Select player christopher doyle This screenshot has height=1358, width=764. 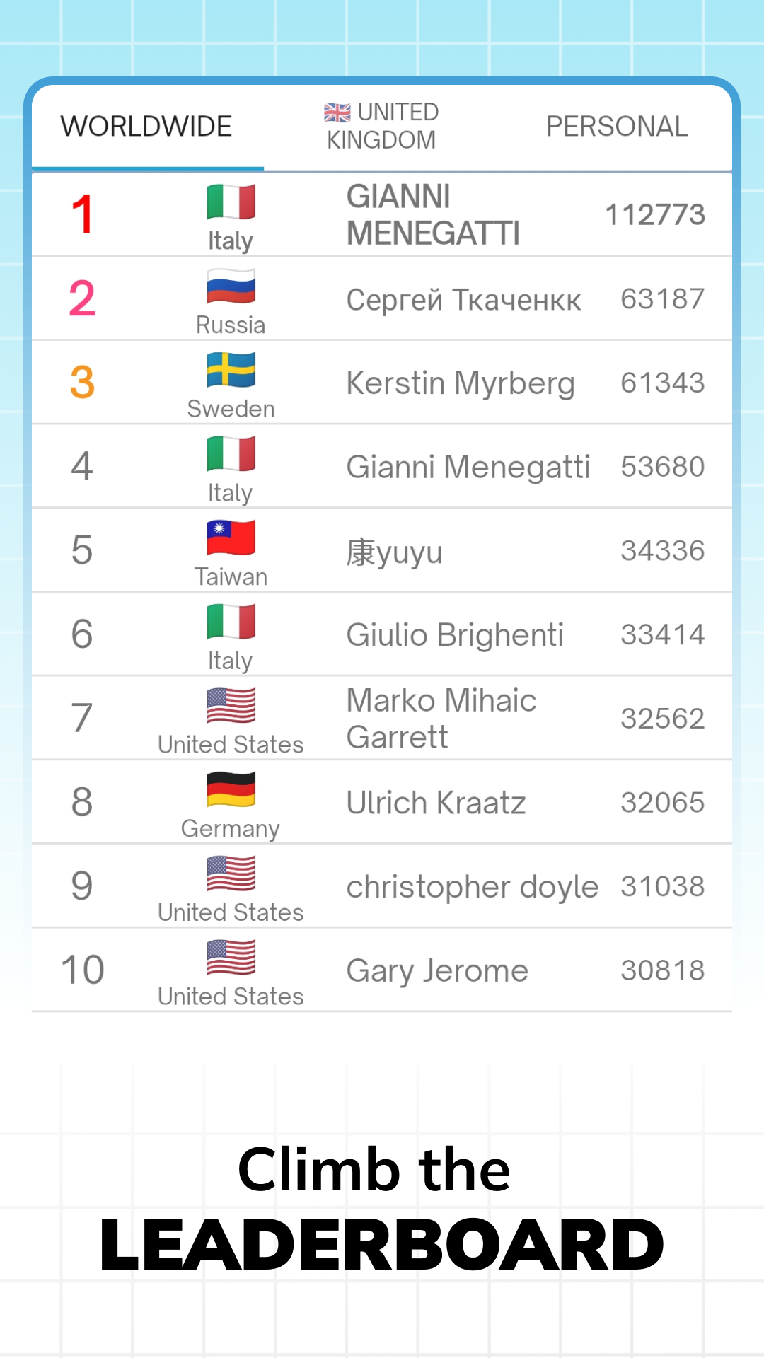coord(472,887)
